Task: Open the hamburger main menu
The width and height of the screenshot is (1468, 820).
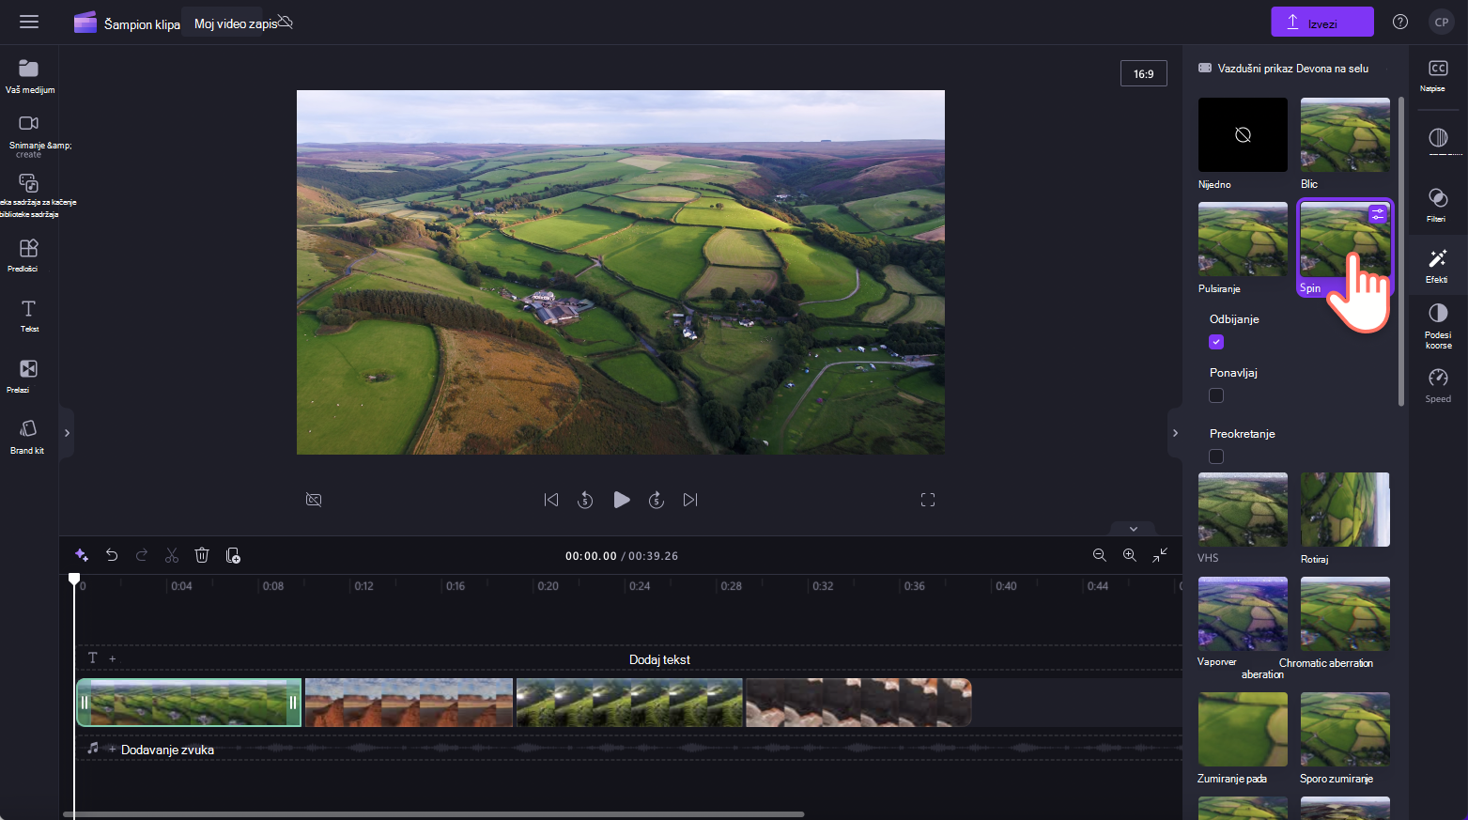Action: coord(29,22)
